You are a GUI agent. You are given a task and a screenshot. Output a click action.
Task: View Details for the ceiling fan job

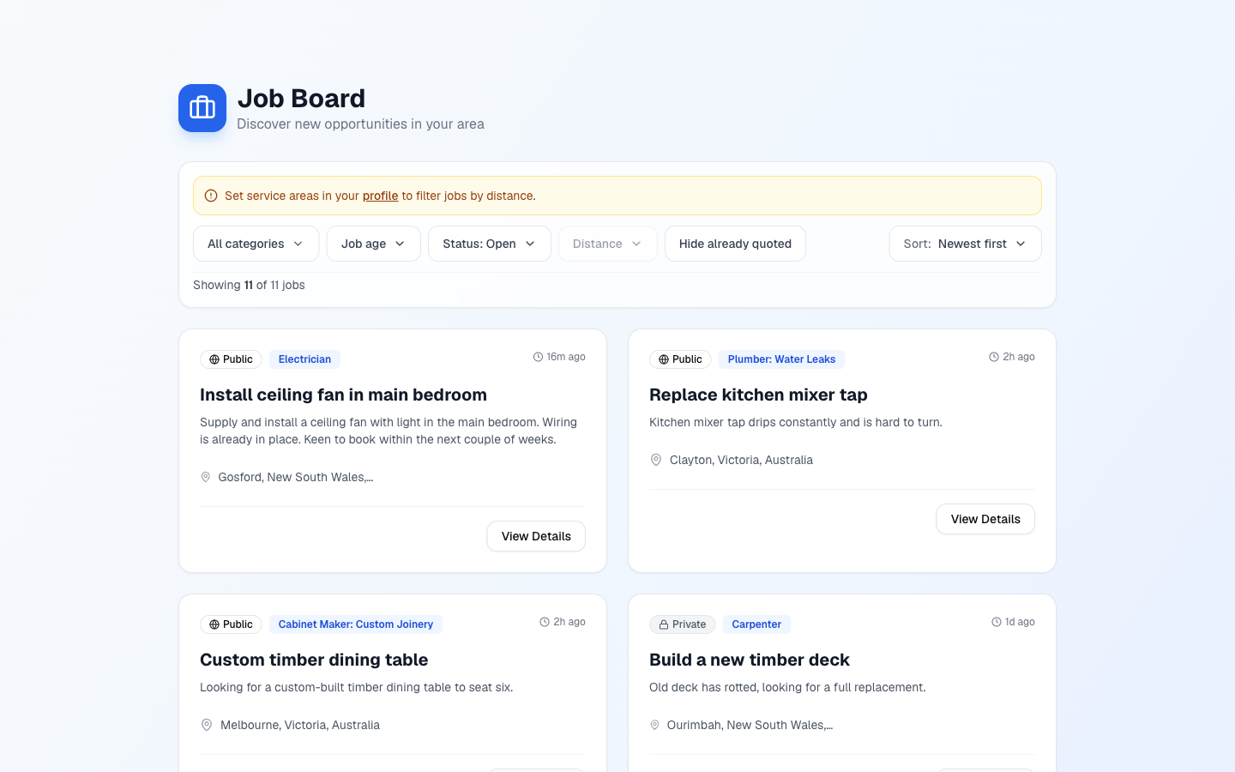(x=536, y=536)
